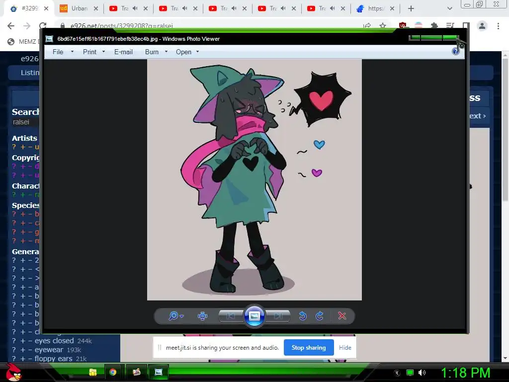Open a new Chrome tab
509x382 pixels.
[411, 8]
